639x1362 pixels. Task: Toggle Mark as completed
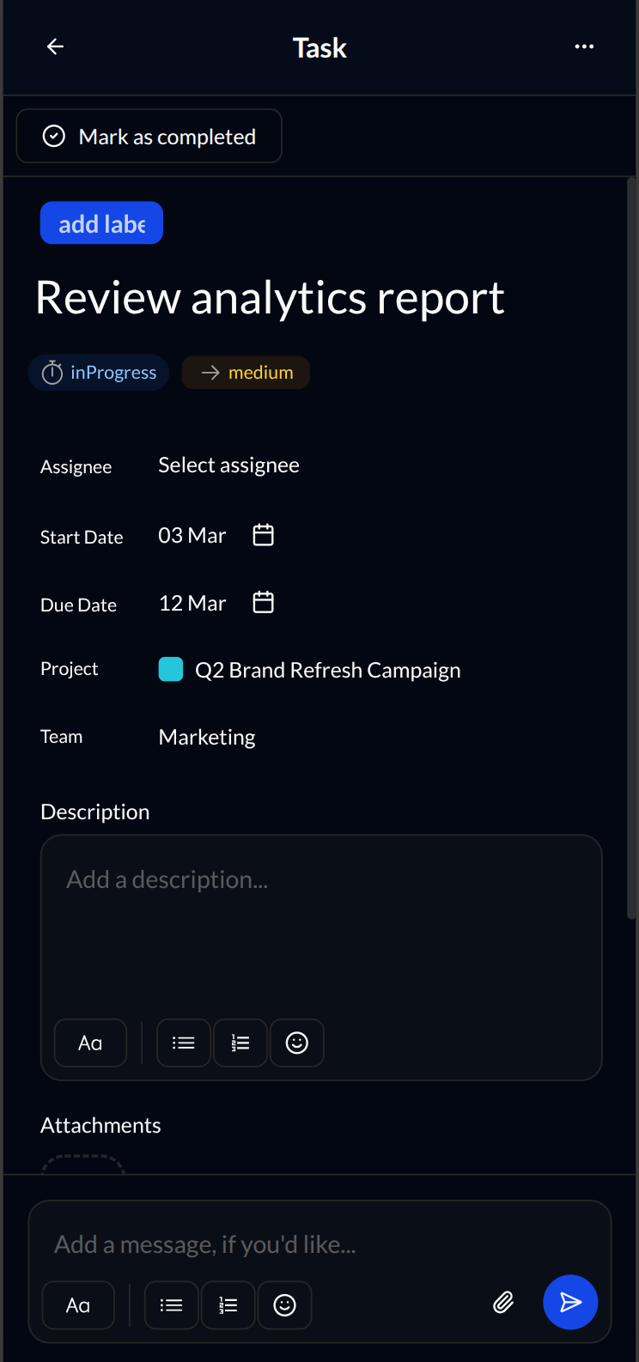pyautogui.click(x=149, y=136)
